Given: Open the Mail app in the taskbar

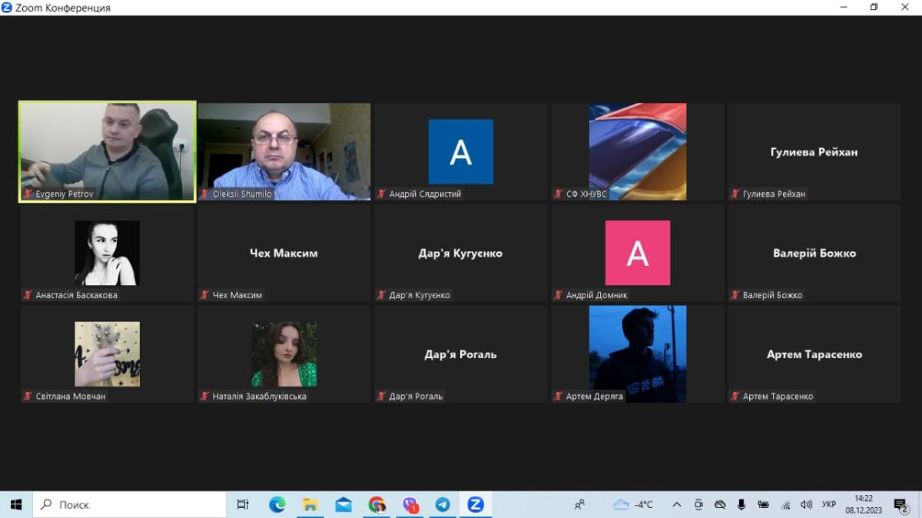Looking at the screenshot, I should pos(343,504).
